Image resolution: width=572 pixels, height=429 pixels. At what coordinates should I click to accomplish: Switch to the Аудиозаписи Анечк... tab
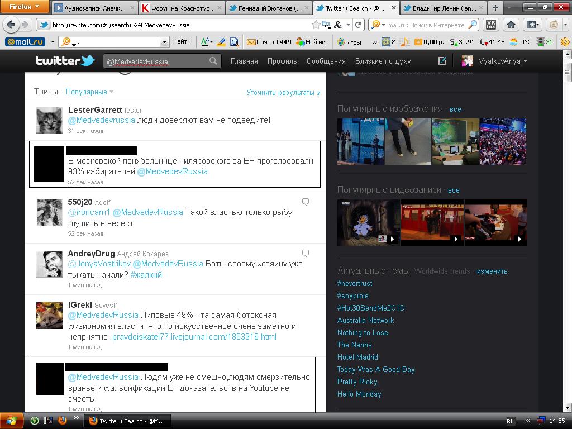[95, 8]
